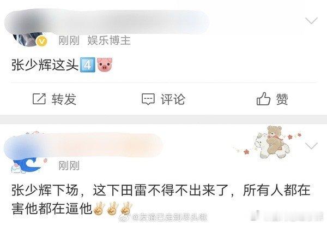Tap the repost (转发) share icon
The width and height of the screenshot is (327, 225).
click(x=39, y=99)
